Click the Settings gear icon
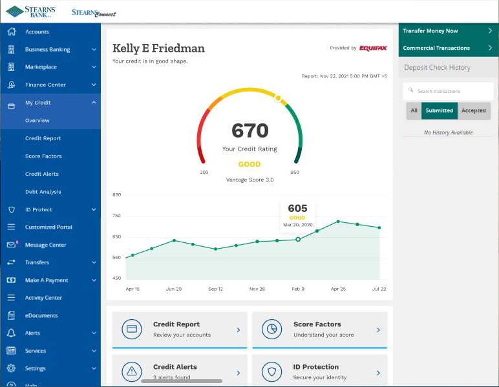The height and width of the screenshot is (387, 499). [12, 368]
